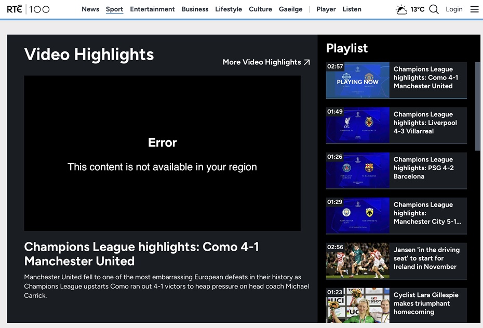Open the weather forecast icon
483x328 pixels.
(x=401, y=9)
